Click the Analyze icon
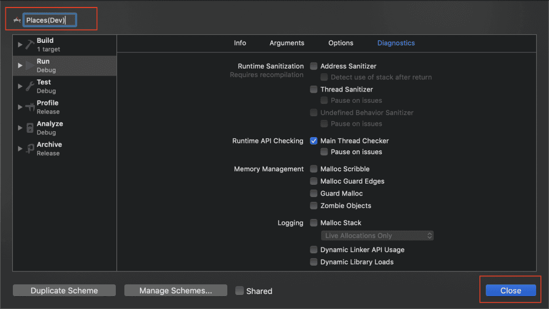Viewport: 549px width, 309px height. coord(30,128)
